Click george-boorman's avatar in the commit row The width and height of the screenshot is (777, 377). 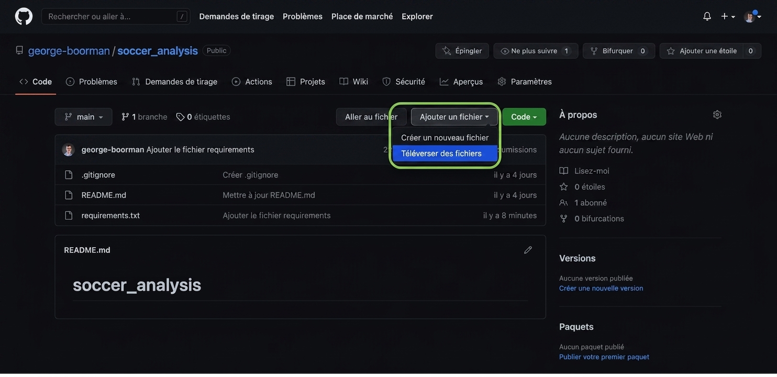point(69,150)
